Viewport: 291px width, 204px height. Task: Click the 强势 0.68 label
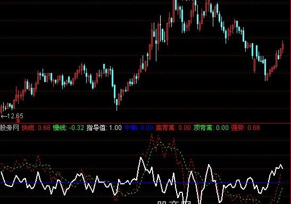pyautogui.click(x=246, y=128)
